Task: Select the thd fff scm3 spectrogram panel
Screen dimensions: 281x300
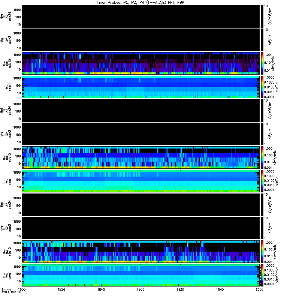Action: [140, 134]
